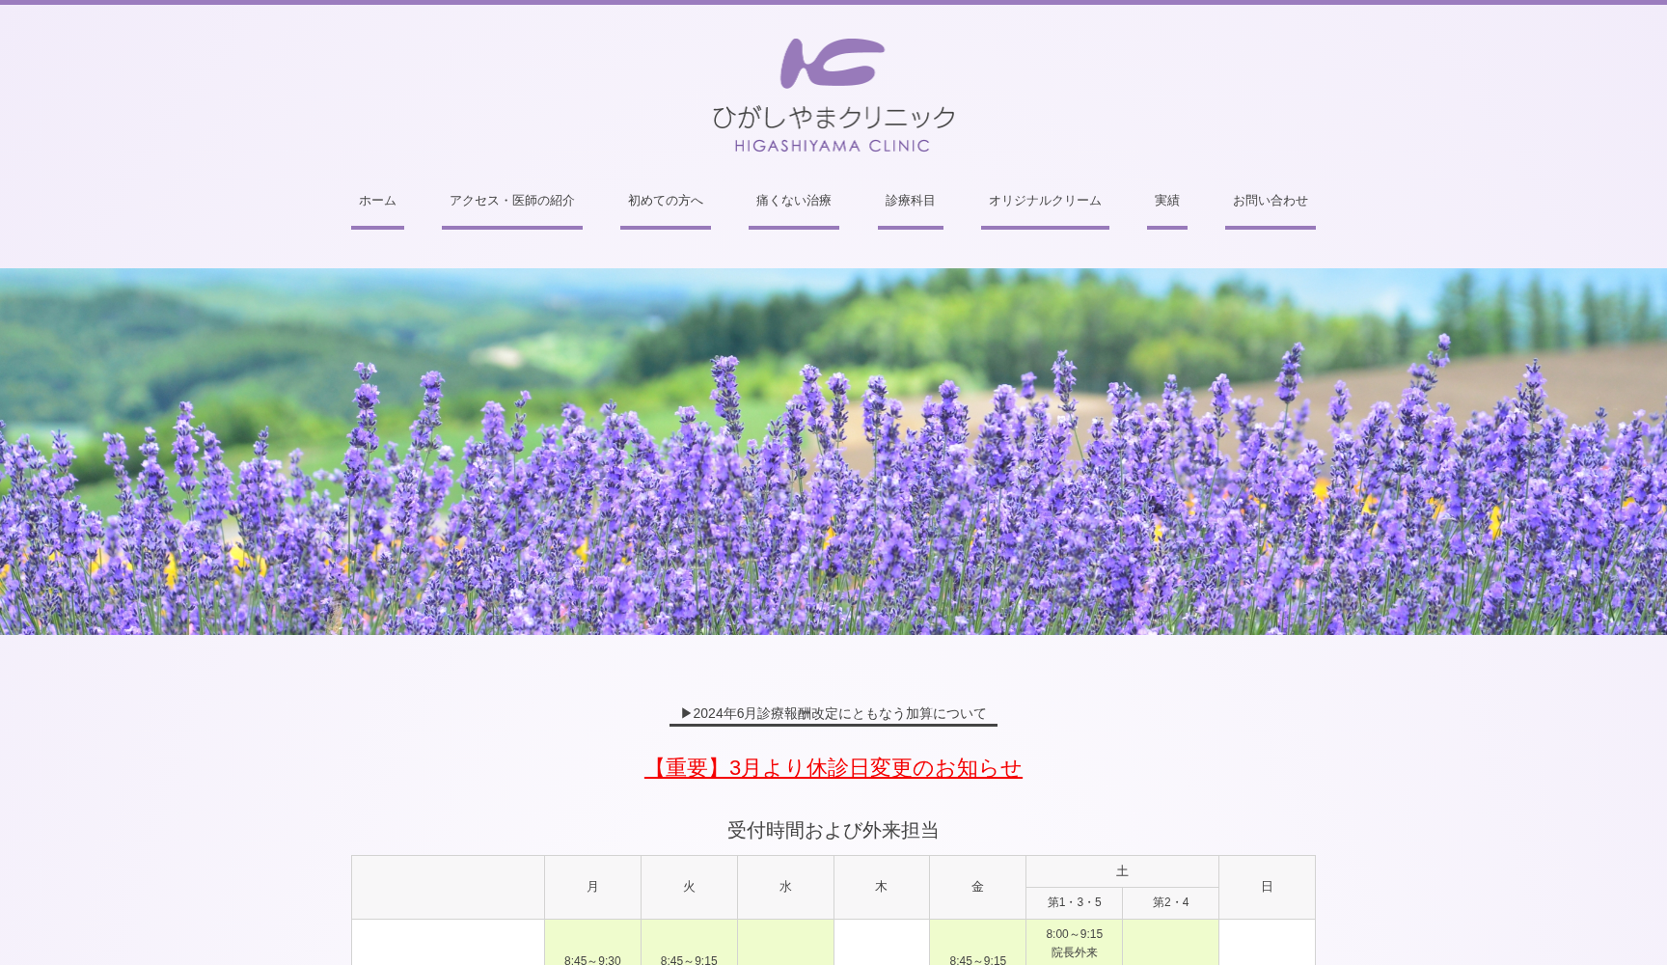The width and height of the screenshot is (1667, 965).
Task: Open the red 休診日変更のお知らせ announcement
Action: (833, 768)
